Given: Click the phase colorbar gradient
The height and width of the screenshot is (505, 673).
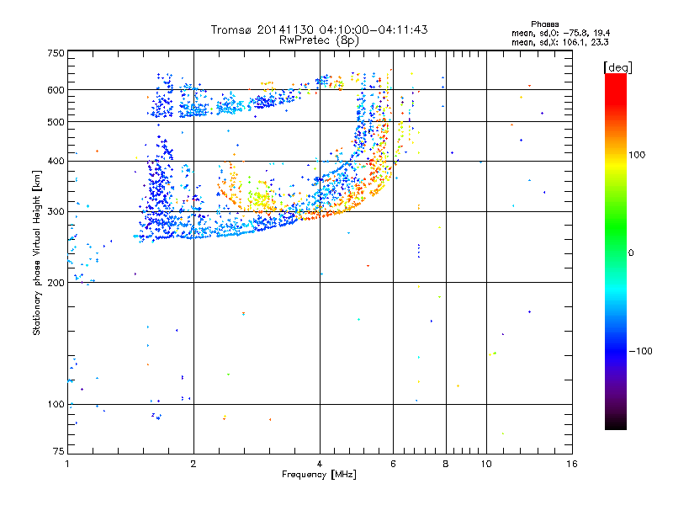Looking at the screenshot, I should click(x=616, y=251).
